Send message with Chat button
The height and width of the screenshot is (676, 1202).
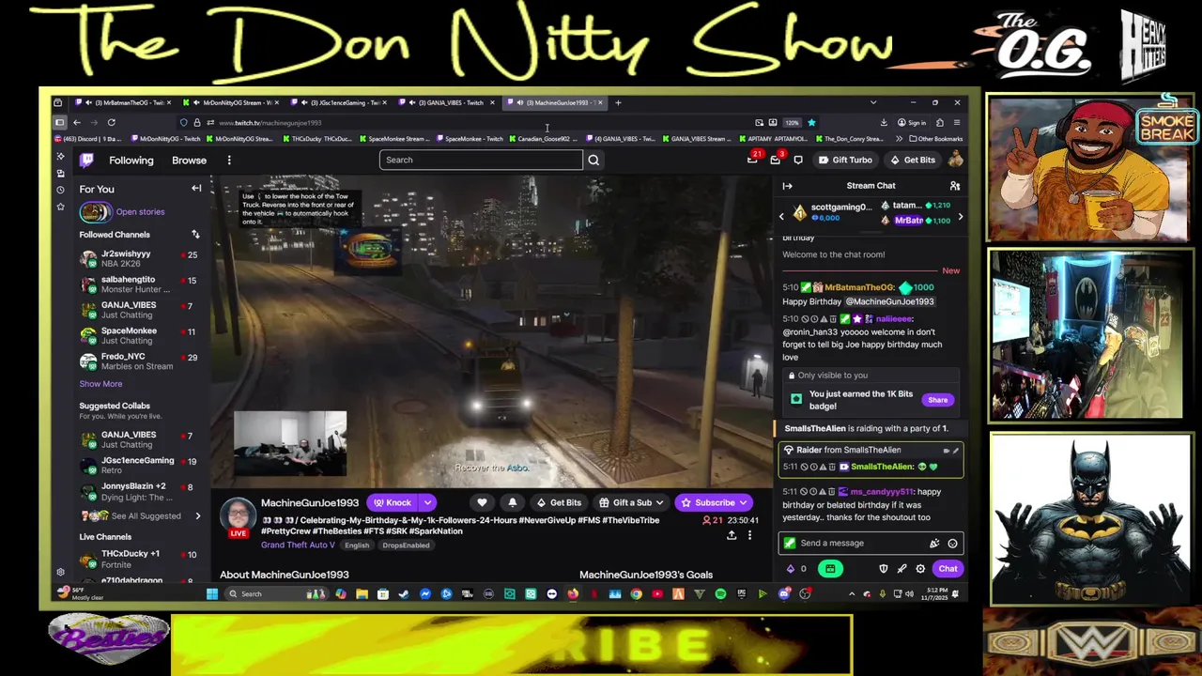(x=948, y=568)
